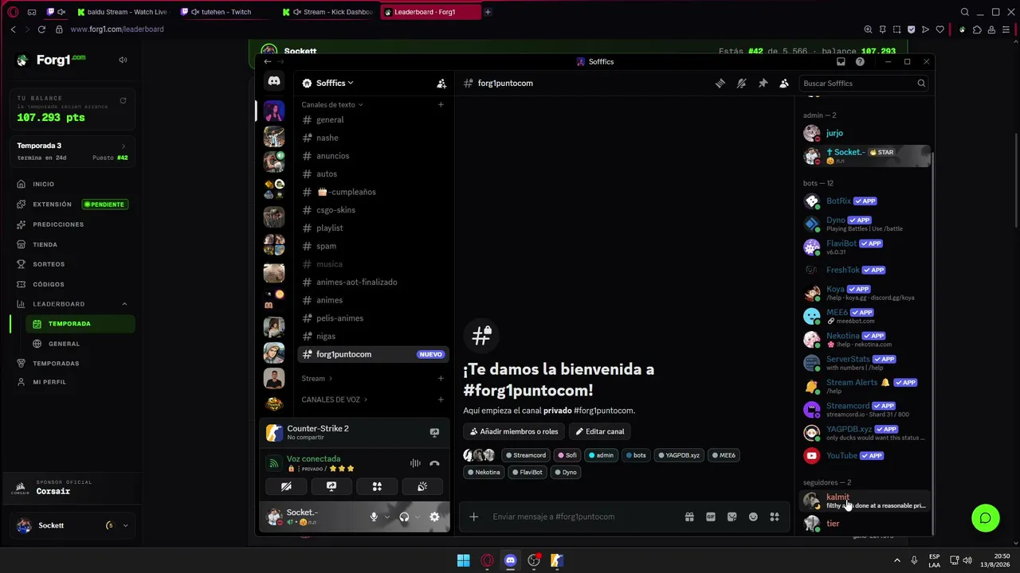This screenshot has height=573, width=1020.
Task: Open the csgo-skins channel
Action: tap(373, 210)
